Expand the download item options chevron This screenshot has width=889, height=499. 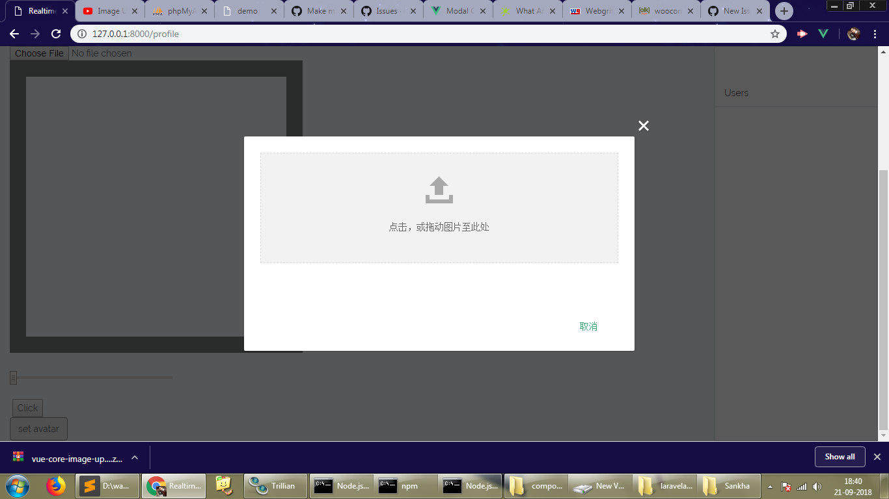pos(135,457)
